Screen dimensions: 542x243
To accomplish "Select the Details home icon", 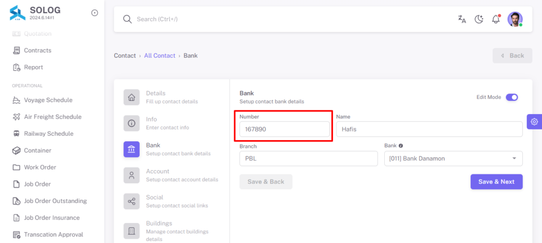I will 132,97.
